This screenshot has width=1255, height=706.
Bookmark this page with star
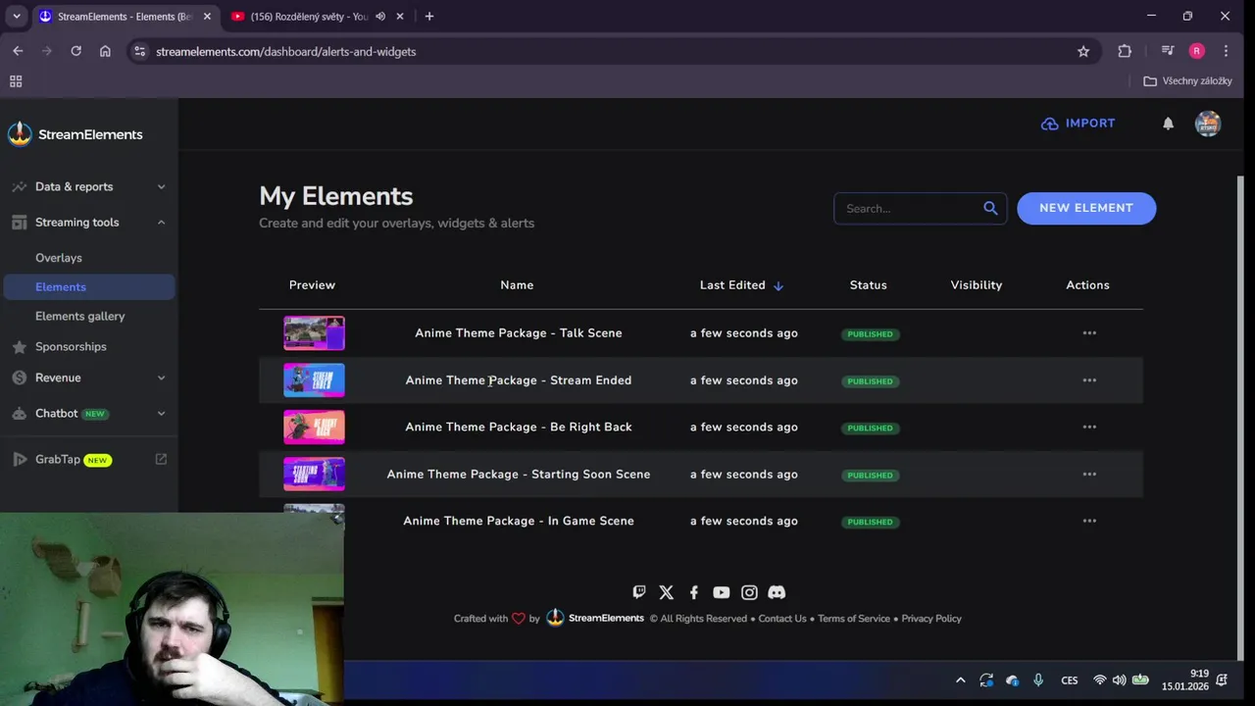pyautogui.click(x=1083, y=51)
